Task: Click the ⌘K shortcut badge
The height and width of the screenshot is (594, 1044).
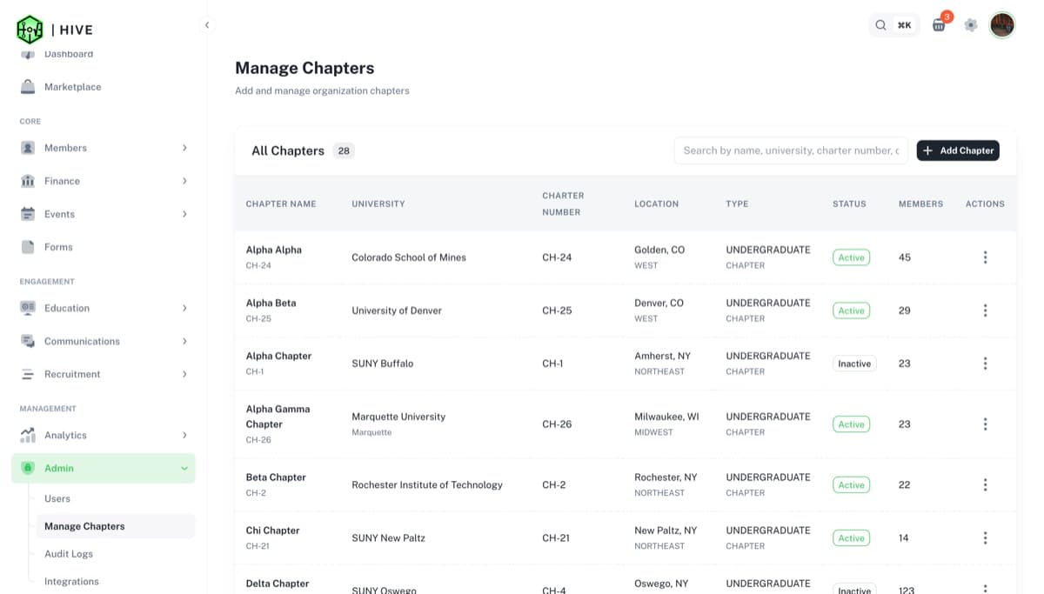Action: tap(905, 25)
